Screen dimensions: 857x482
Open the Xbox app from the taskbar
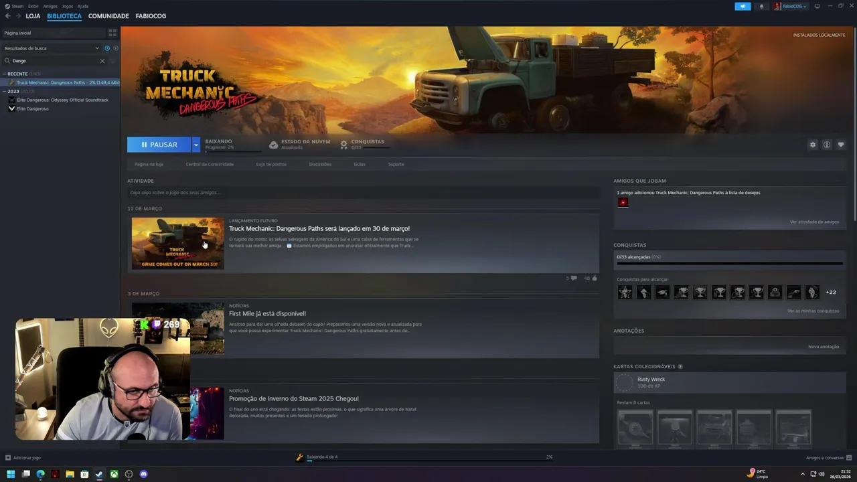coord(114,474)
